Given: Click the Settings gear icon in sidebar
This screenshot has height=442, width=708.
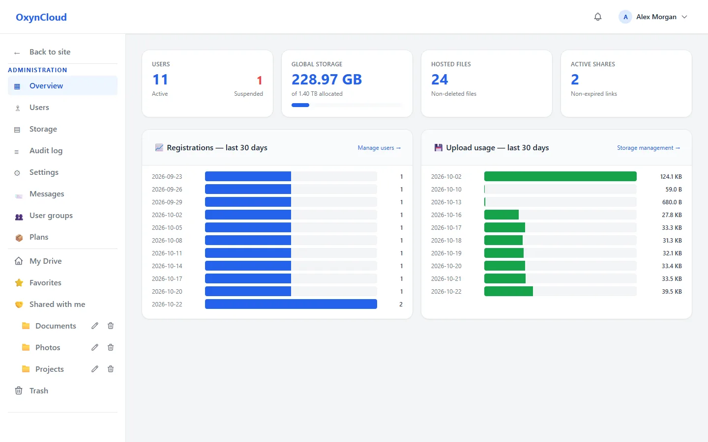Looking at the screenshot, I should [x=17, y=173].
